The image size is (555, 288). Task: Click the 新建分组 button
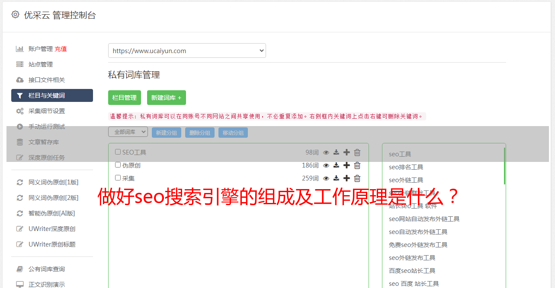click(x=167, y=133)
